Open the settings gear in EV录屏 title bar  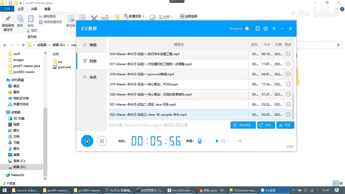[x=266, y=29]
